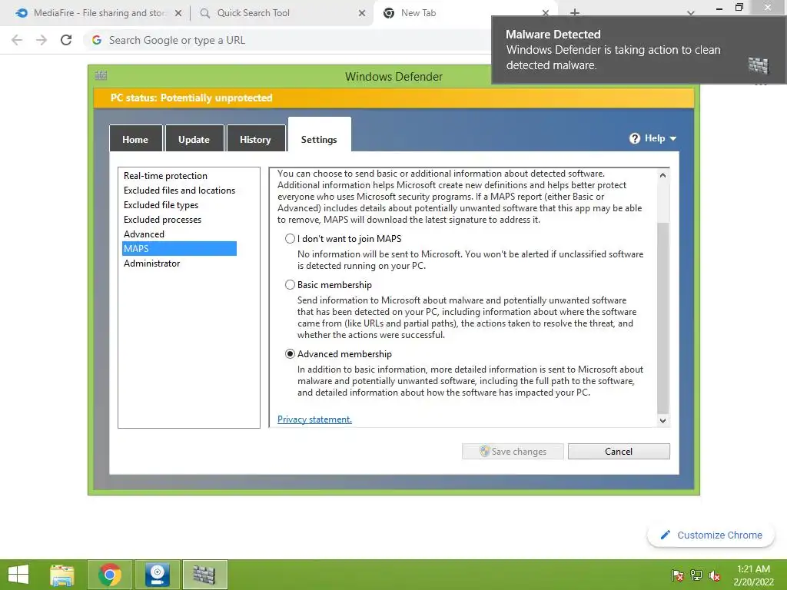Minimize the Chrome window

719,8
